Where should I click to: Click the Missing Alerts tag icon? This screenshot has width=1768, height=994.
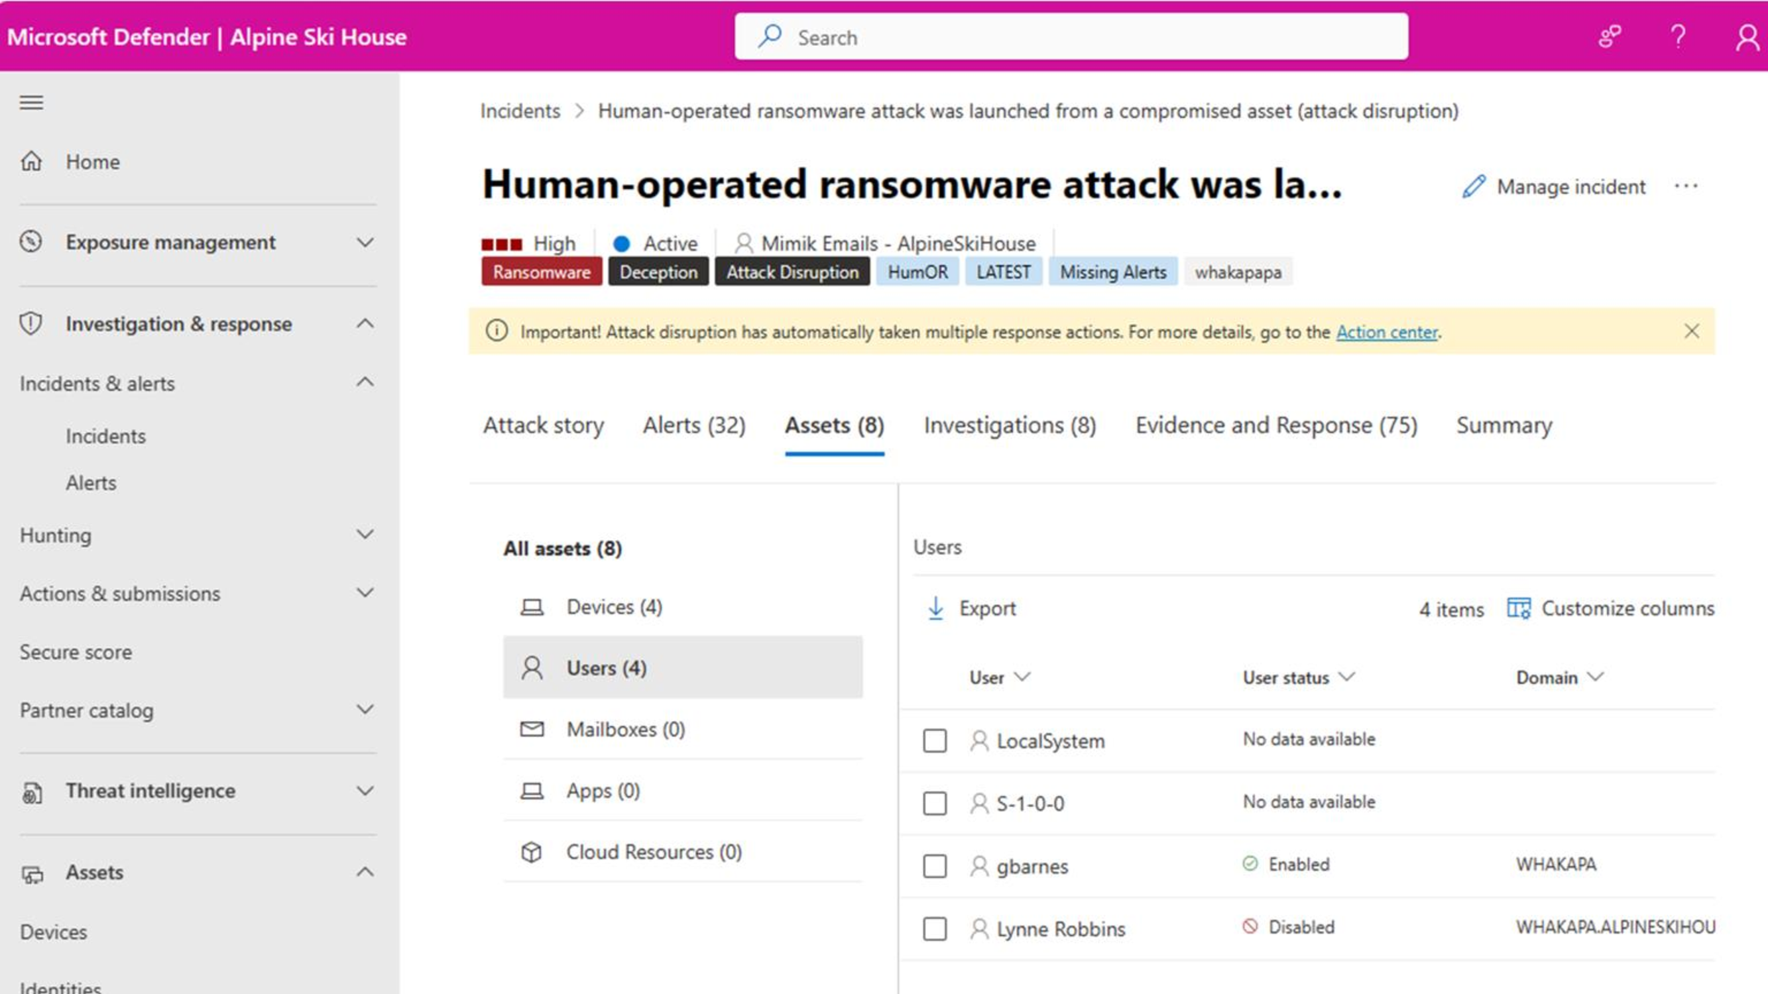tap(1112, 270)
